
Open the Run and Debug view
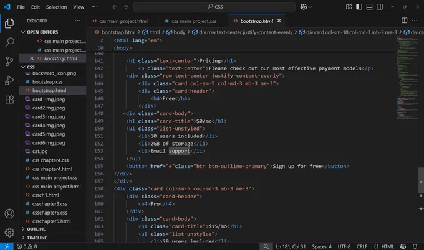click(9, 80)
